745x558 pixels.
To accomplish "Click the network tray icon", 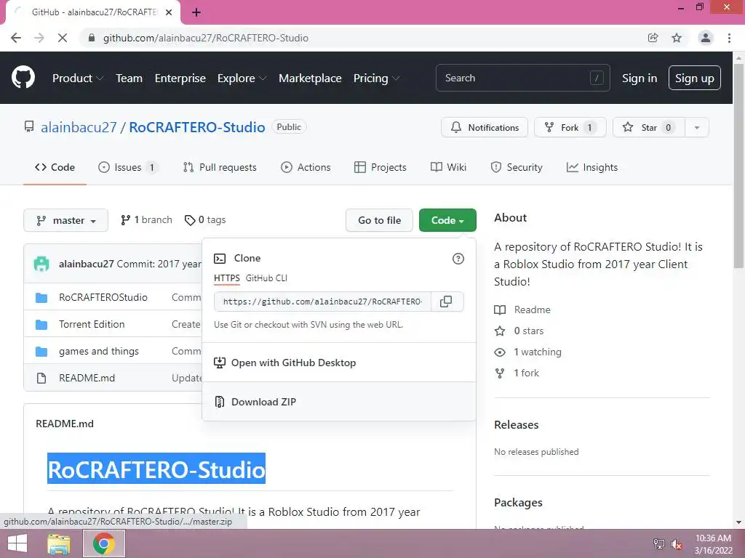I will 659,544.
